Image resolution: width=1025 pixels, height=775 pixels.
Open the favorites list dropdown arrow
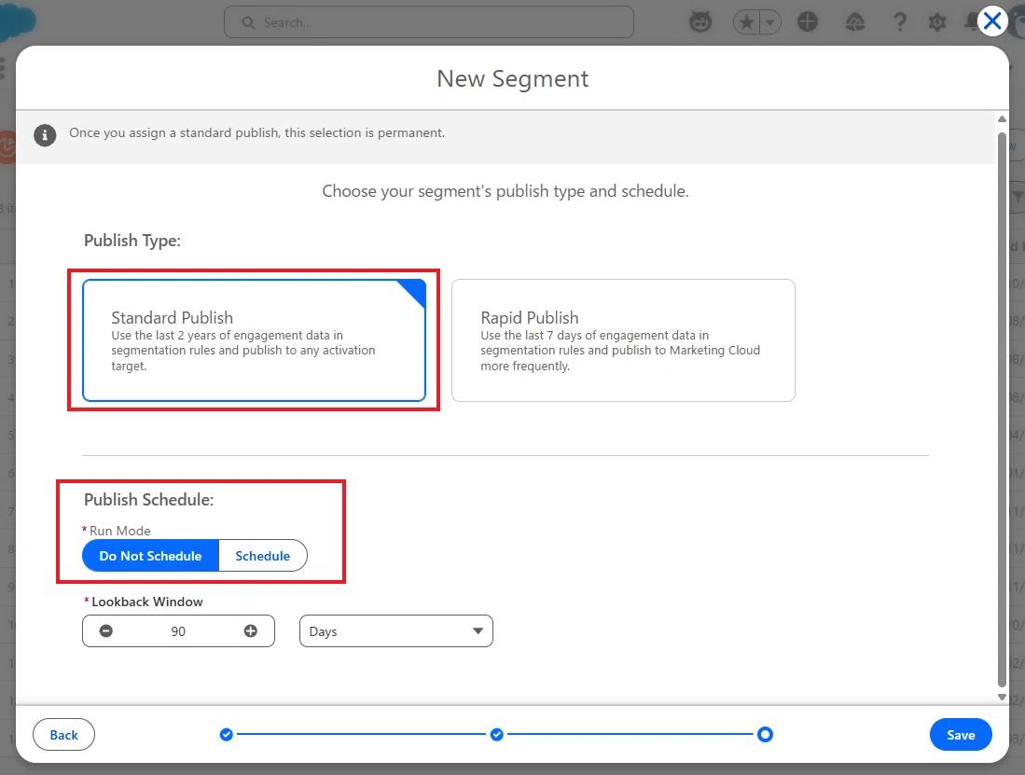(770, 22)
